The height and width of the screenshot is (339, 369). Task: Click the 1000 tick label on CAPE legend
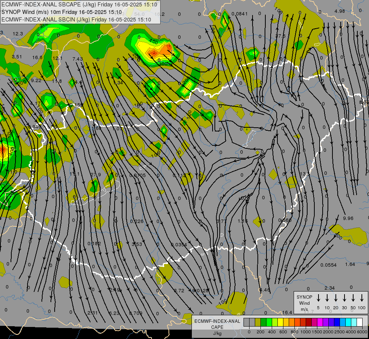tap(305, 332)
